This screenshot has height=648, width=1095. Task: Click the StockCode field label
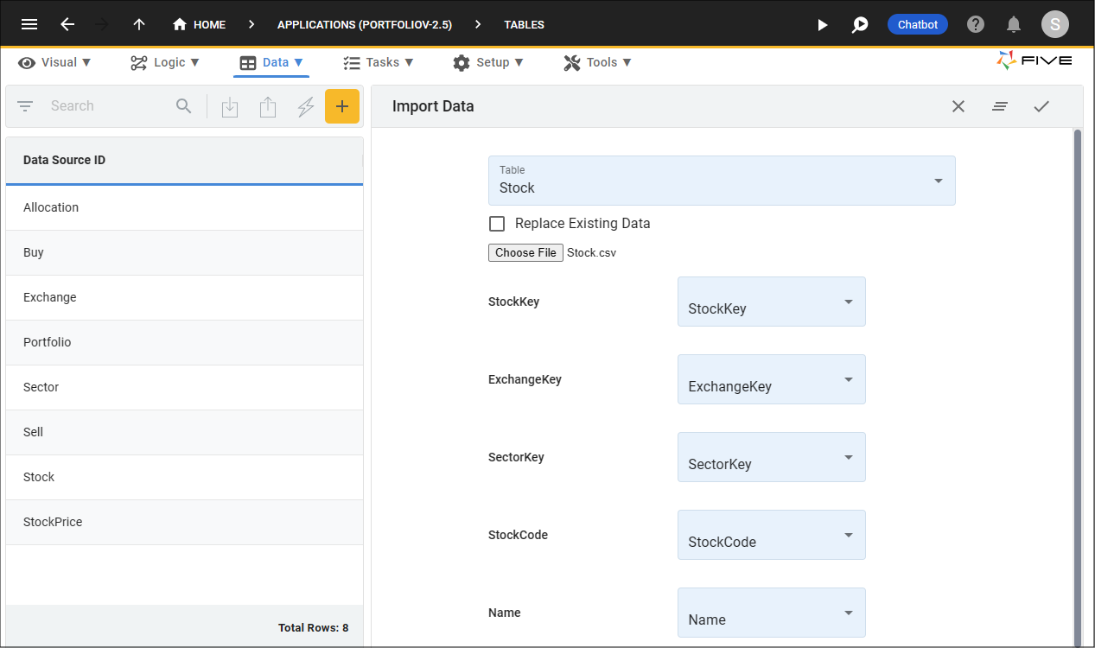518,535
